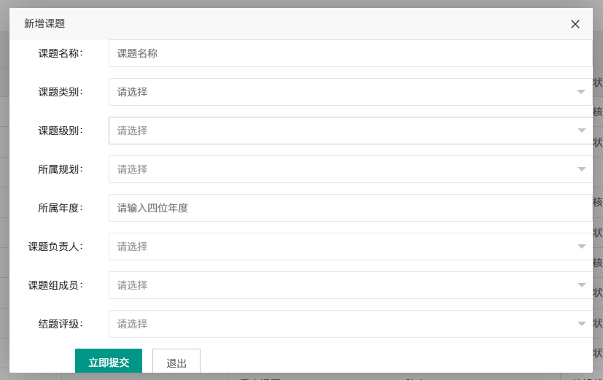Click the 退出 button
The image size is (603, 380).
(176, 361)
